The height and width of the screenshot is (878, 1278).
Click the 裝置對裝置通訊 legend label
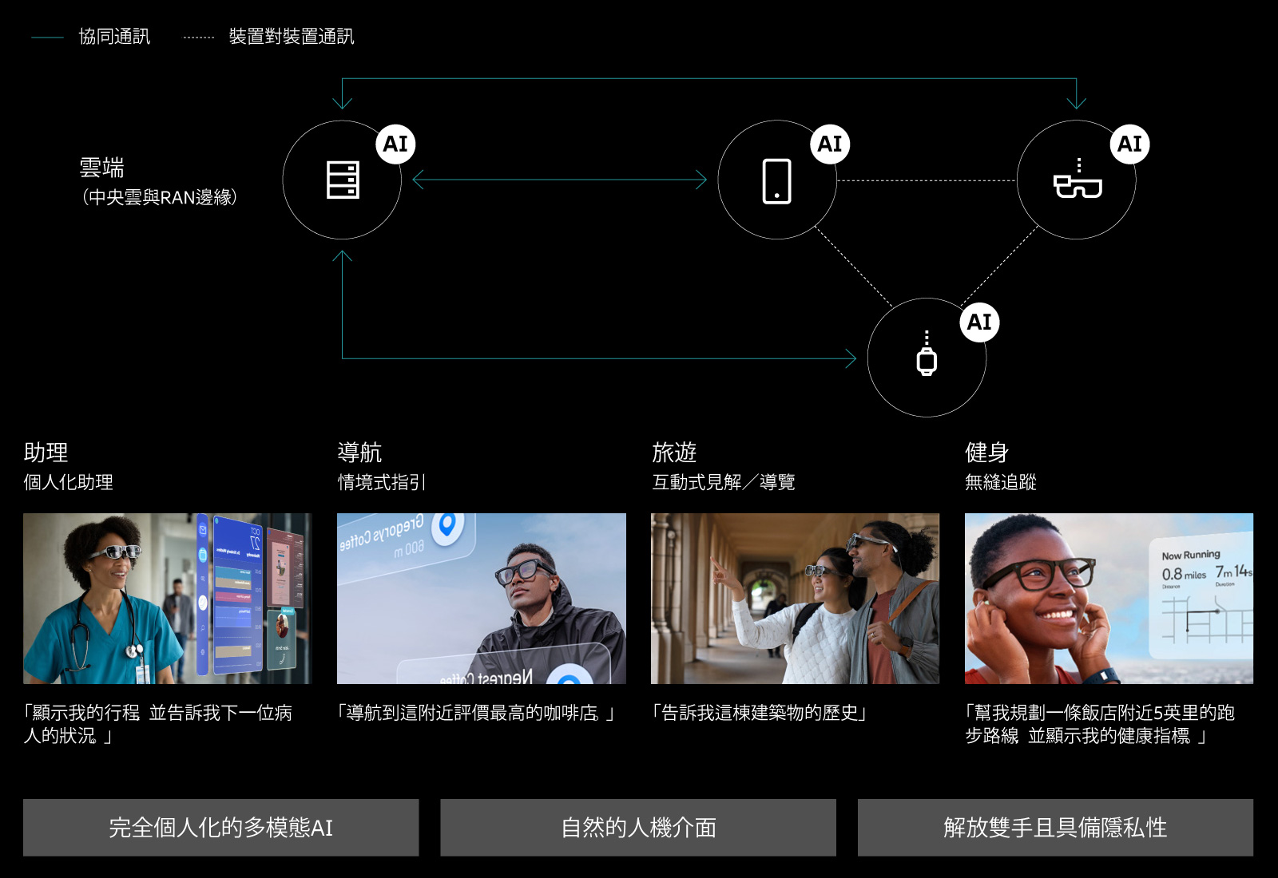[x=292, y=37]
